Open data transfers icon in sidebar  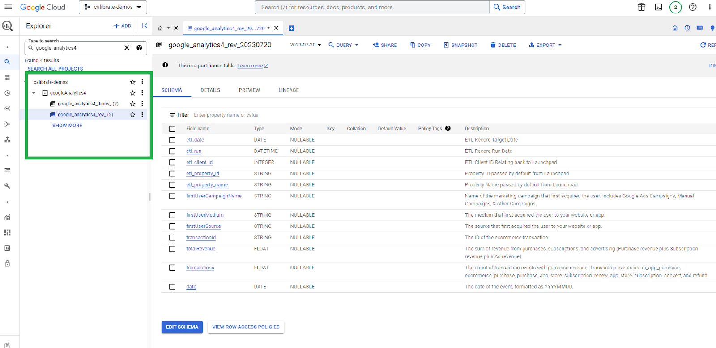pos(7,77)
